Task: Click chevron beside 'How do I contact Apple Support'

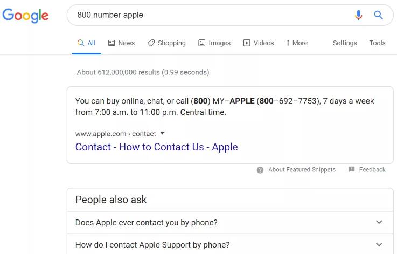Action: (379, 245)
